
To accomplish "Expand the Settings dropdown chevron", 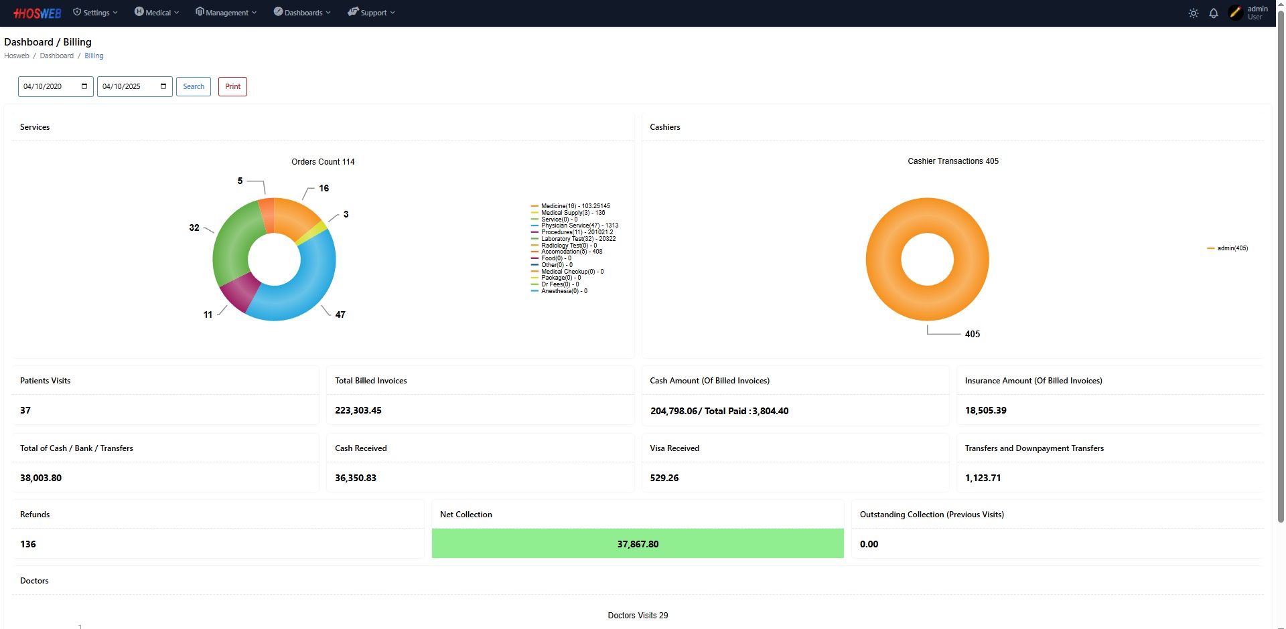I will (x=115, y=13).
